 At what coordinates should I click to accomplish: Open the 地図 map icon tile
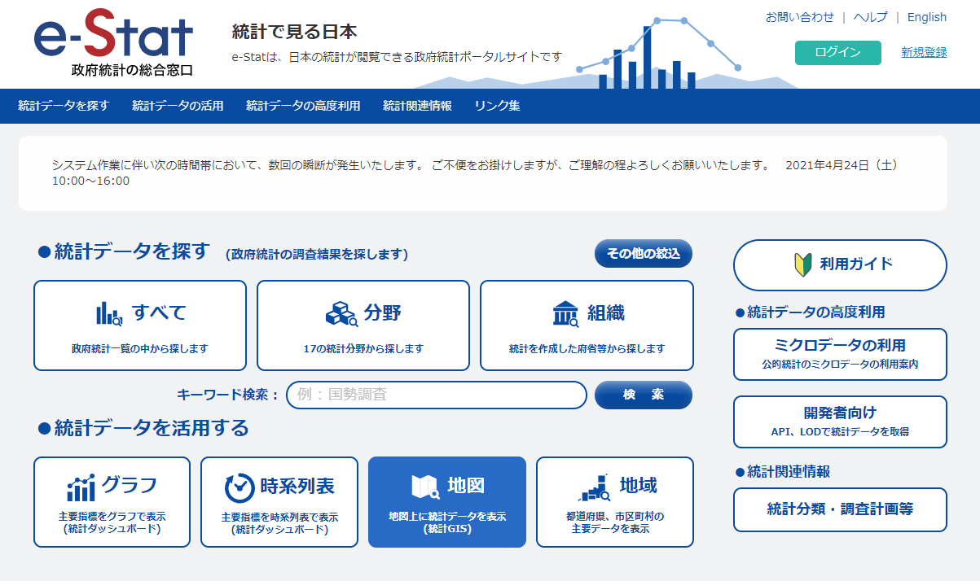tap(425, 487)
